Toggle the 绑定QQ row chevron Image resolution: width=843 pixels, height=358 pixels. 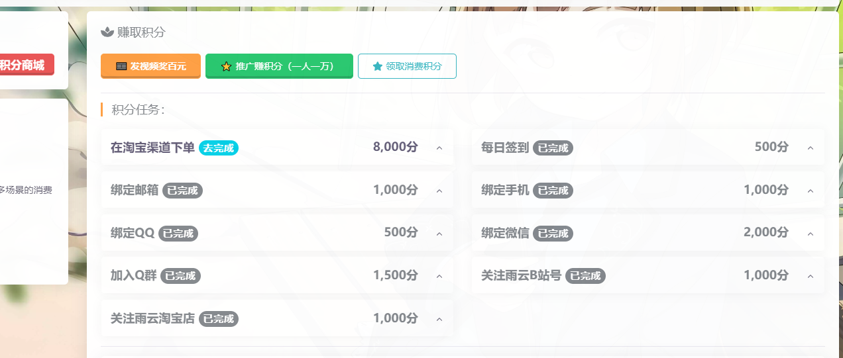click(439, 234)
